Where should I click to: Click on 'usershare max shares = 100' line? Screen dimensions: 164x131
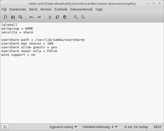27,44
